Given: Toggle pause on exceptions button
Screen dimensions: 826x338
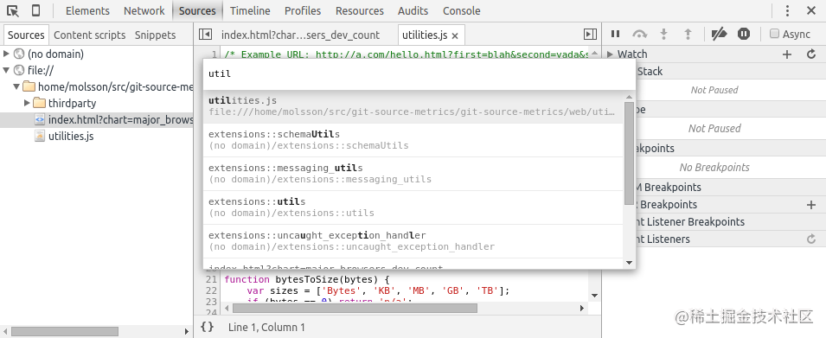Looking at the screenshot, I should point(743,35).
